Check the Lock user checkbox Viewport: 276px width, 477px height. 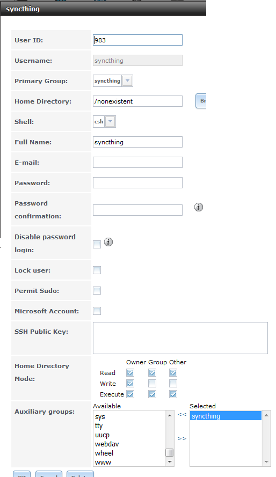97,270
